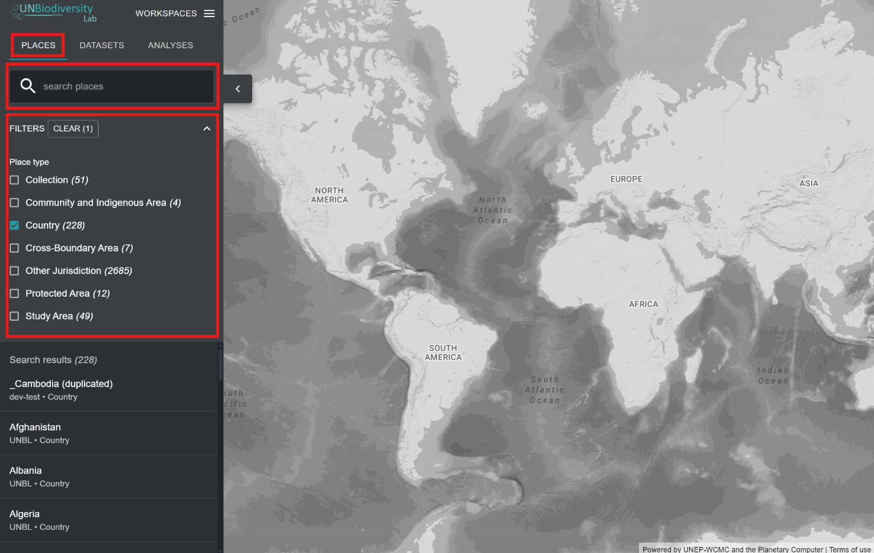Uncheck the Country filter checkbox

[x=15, y=225]
